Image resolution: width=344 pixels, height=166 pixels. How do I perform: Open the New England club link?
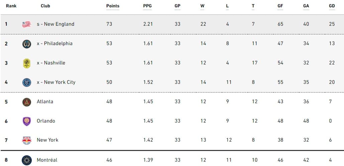coord(55,24)
